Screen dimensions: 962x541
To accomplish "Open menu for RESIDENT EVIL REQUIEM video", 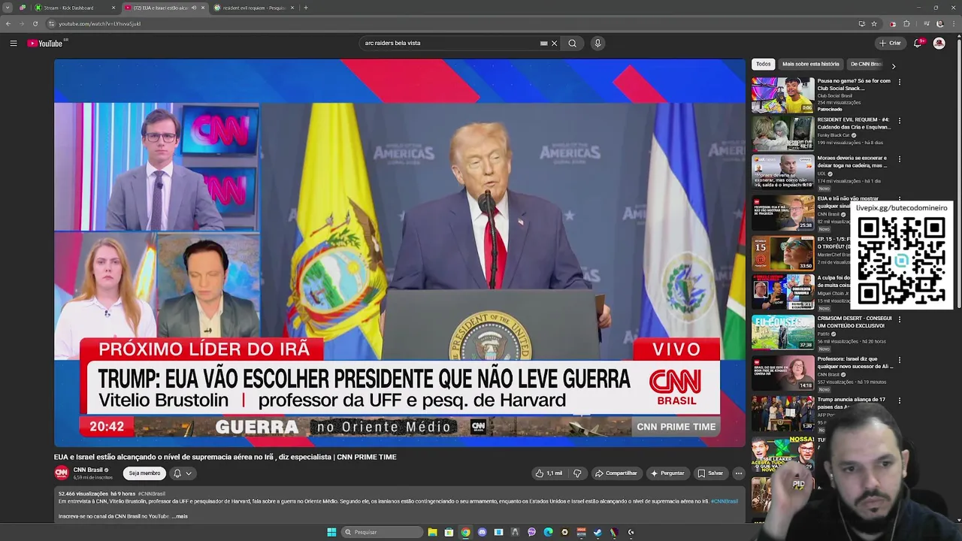I will tap(900, 120).
